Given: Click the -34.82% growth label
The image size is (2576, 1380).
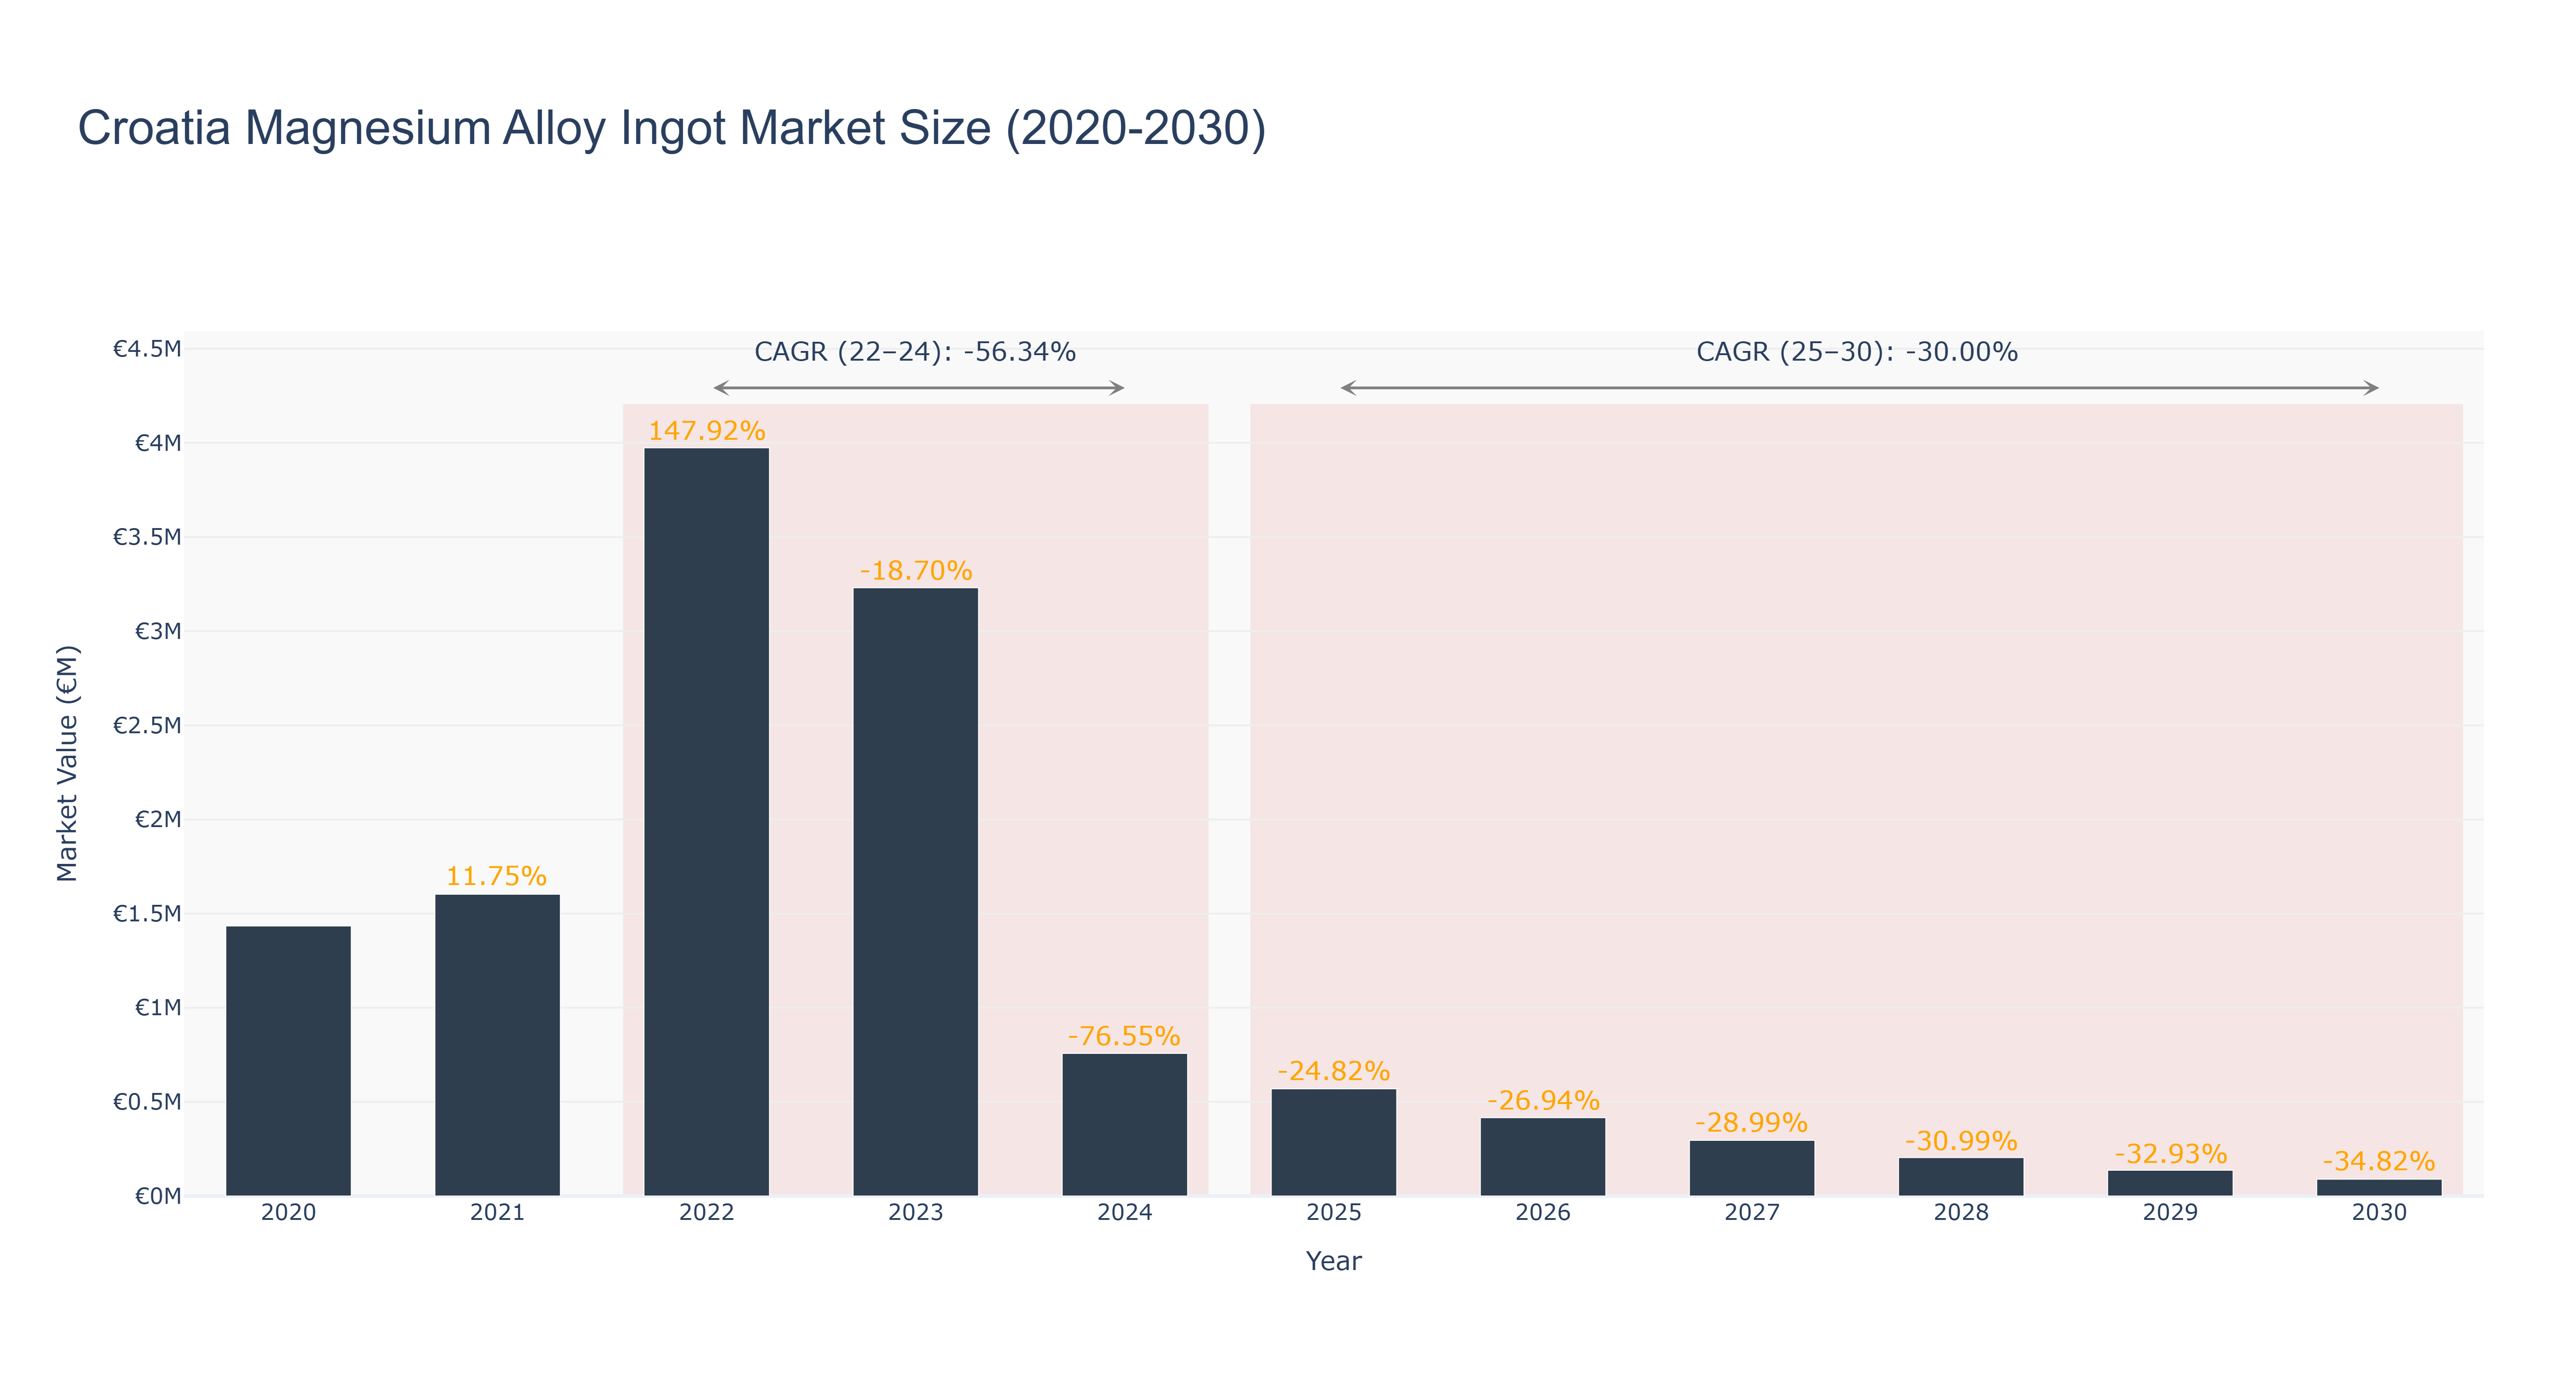Looking at the screenshot, I should (2378, 1162).
